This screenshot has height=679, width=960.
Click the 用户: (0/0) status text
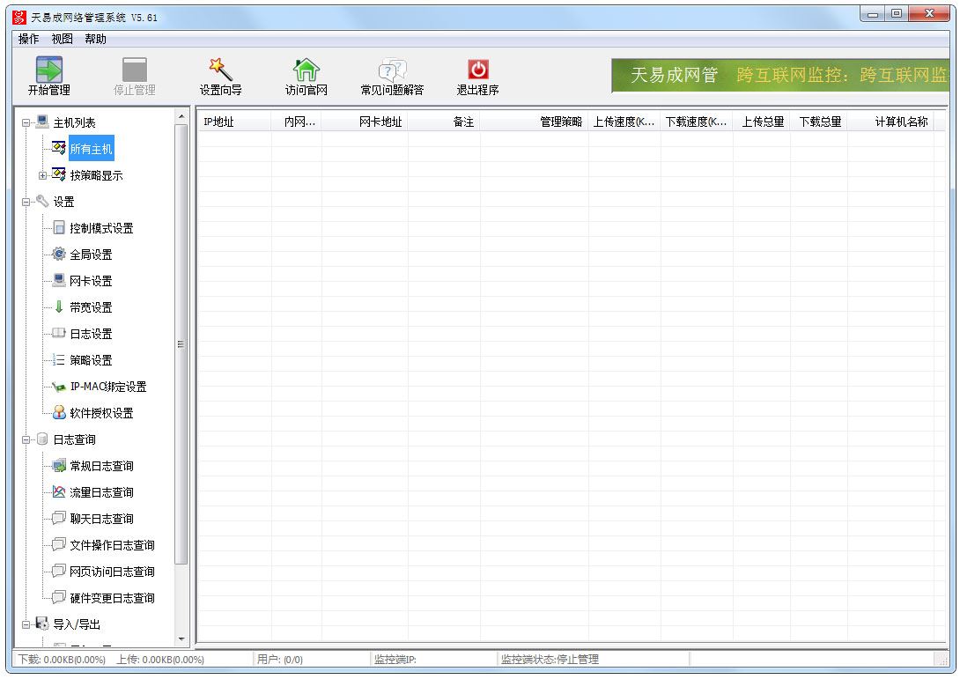coord(280,660)
